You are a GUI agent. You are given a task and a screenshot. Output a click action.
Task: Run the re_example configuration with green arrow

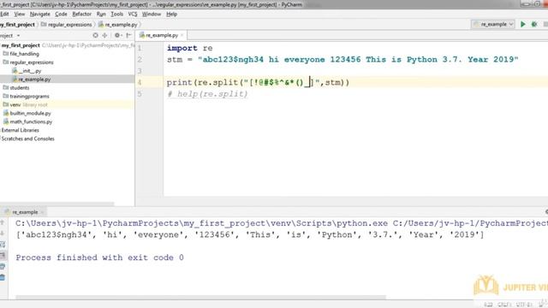(523, 24)
